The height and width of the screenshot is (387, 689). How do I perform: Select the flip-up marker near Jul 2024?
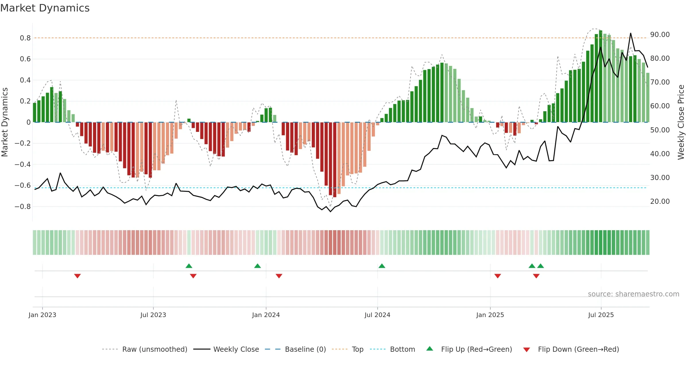click(382, 266)
